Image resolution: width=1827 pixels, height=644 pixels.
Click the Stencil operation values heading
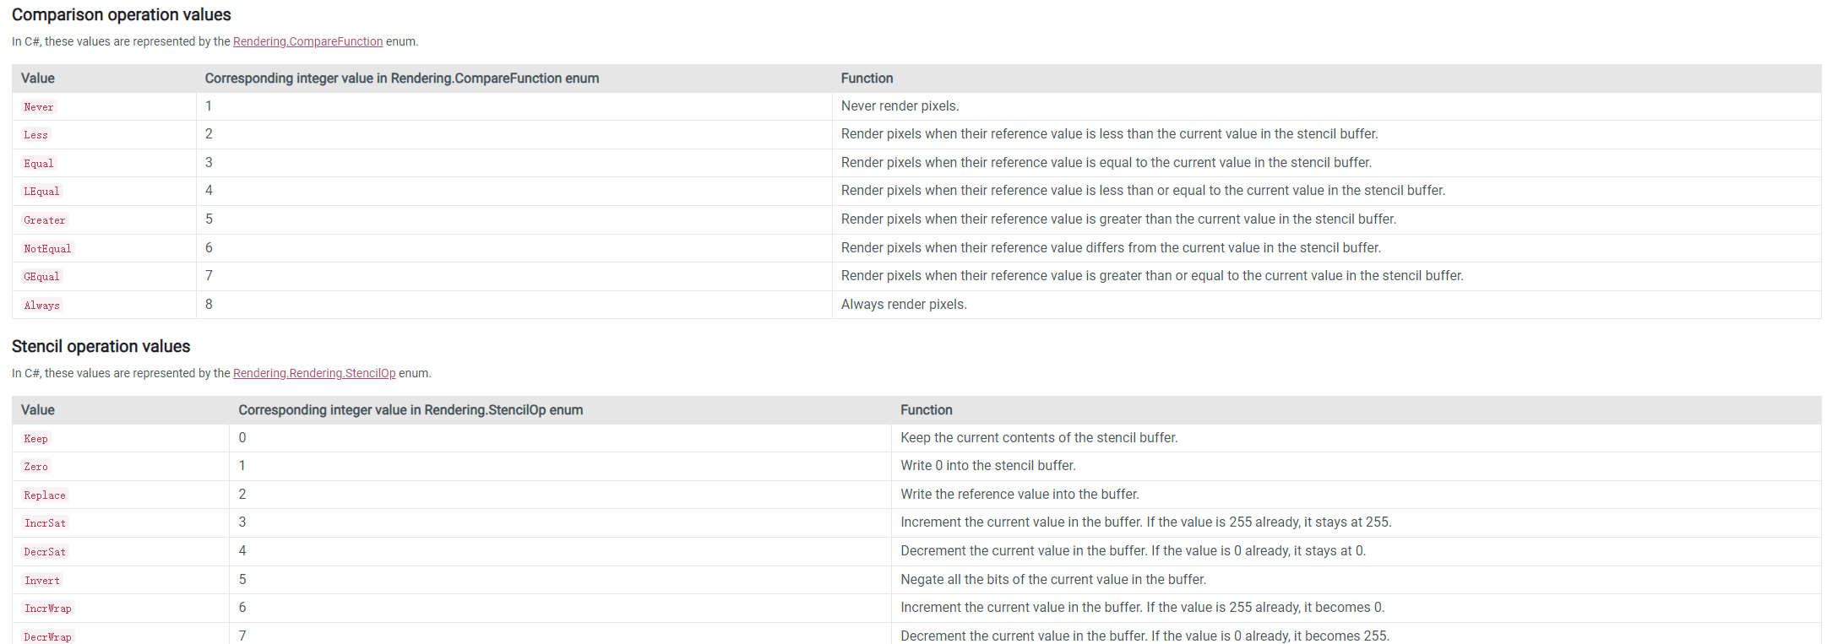101,346
